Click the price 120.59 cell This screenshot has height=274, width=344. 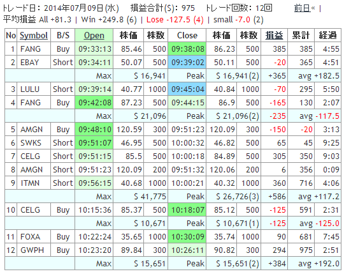pos(129,129)
